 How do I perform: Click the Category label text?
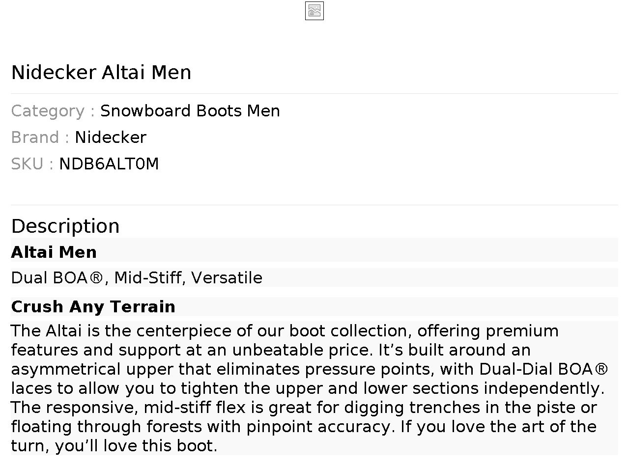pos(53,111)
